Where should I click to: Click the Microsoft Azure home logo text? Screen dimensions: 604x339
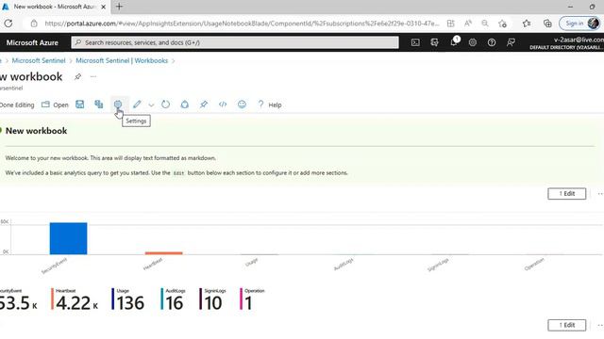pyautogui.click(x=32, y=42)
